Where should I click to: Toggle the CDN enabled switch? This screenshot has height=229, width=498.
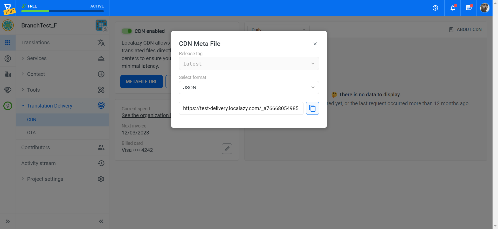click(x=127, y=31)
